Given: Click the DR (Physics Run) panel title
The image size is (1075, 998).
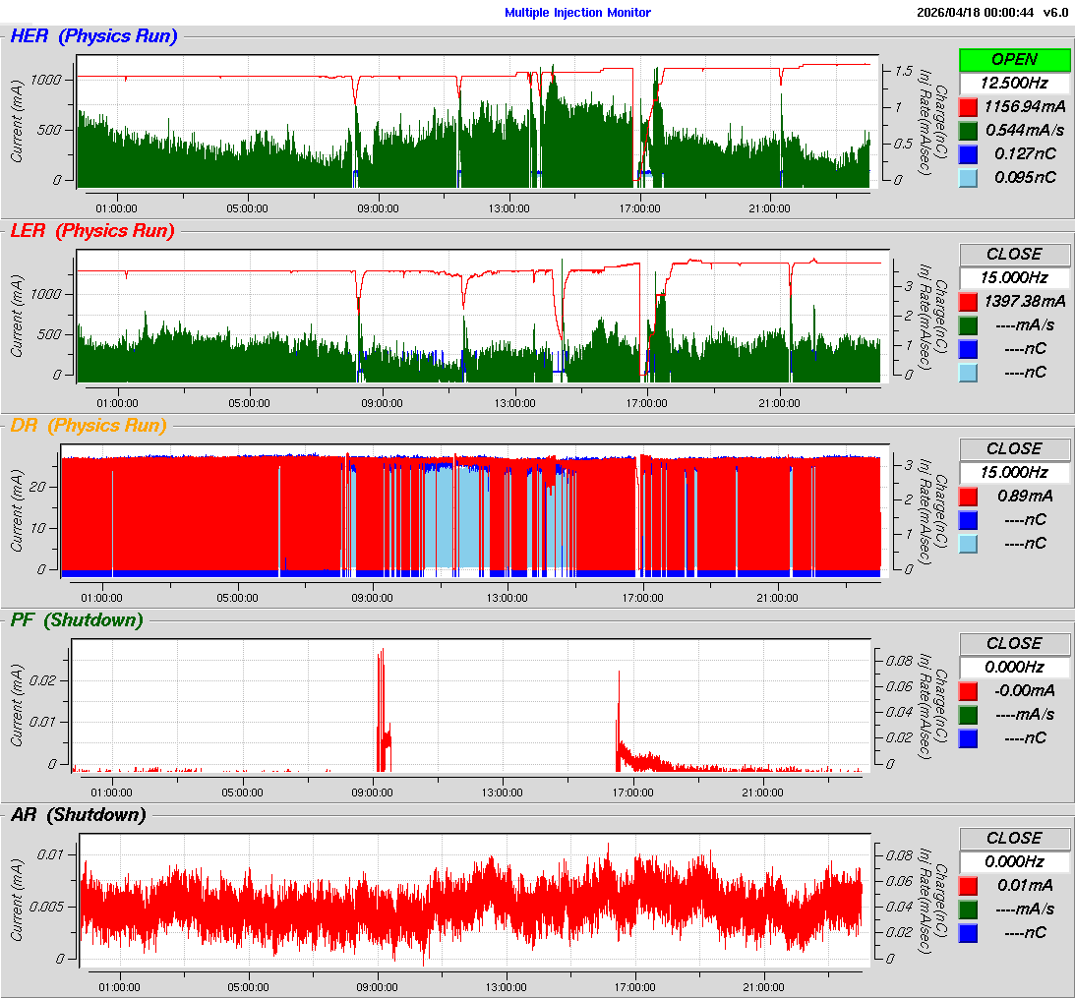Looking at the screenshot, I should [88, 426].
